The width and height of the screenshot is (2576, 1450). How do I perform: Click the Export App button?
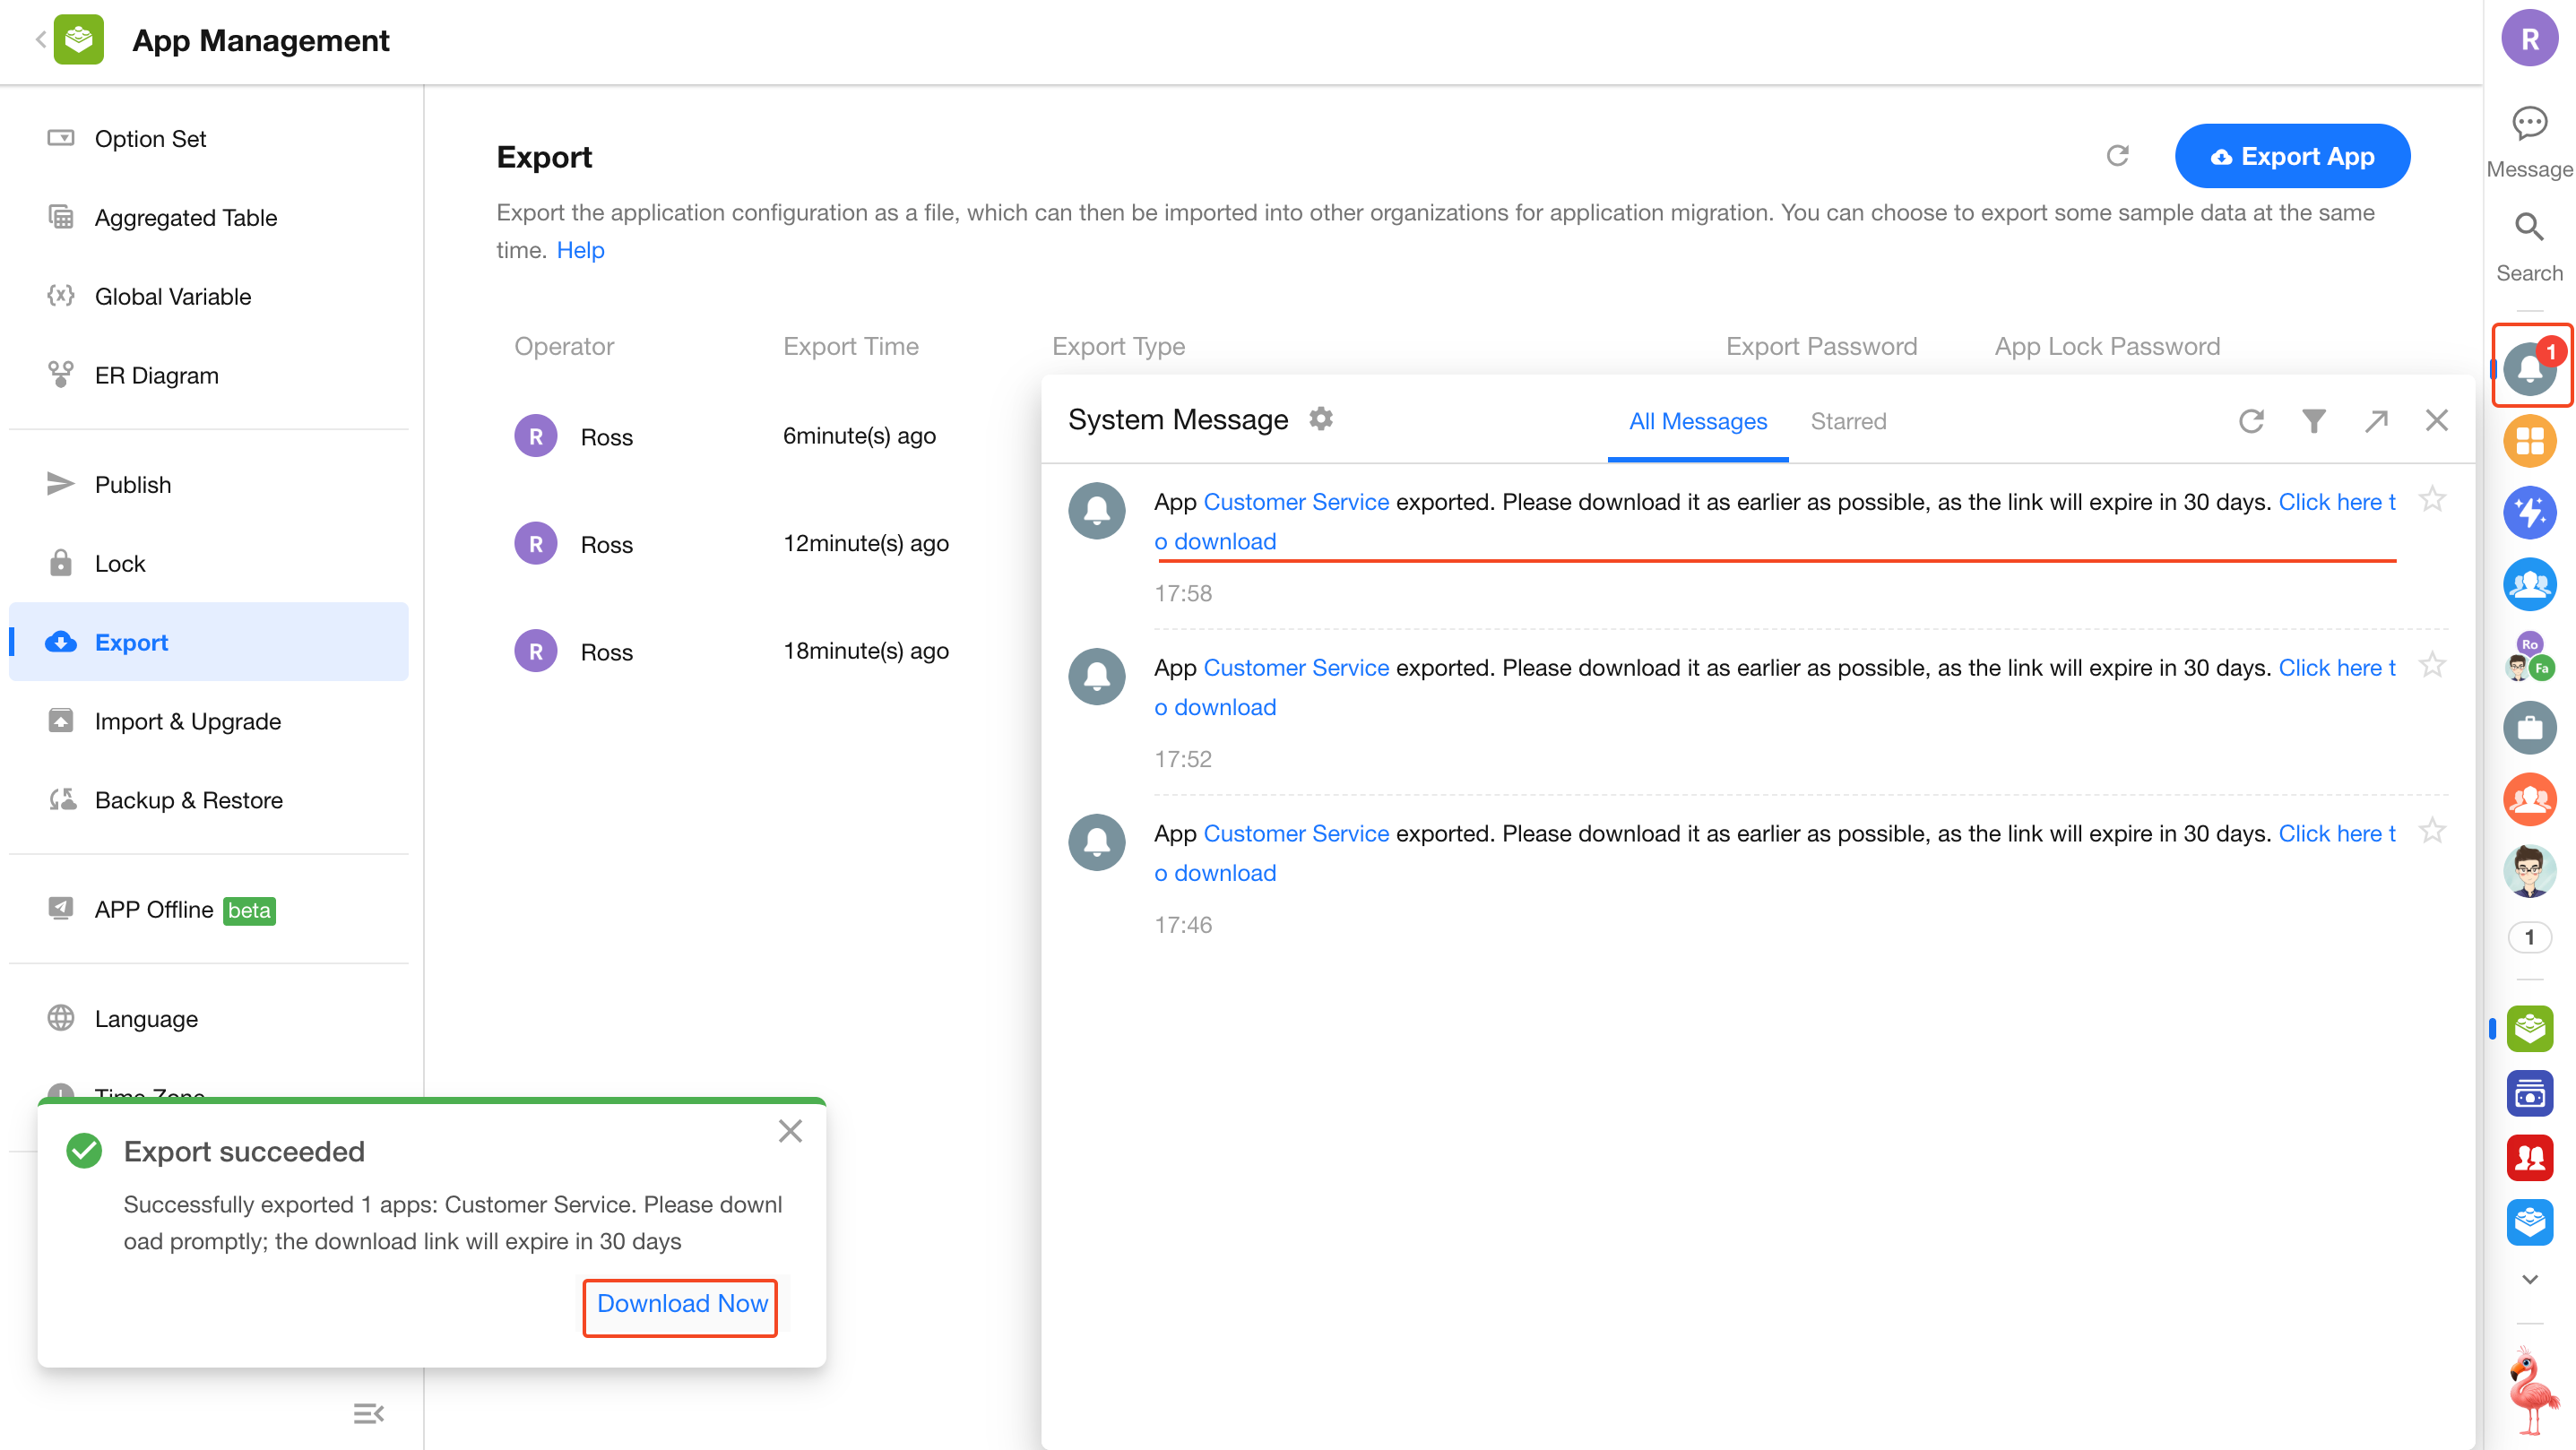coord(2292,156)
